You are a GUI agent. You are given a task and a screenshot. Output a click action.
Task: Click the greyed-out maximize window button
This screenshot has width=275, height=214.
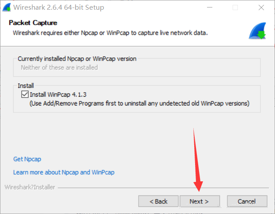tap(235, 8)
